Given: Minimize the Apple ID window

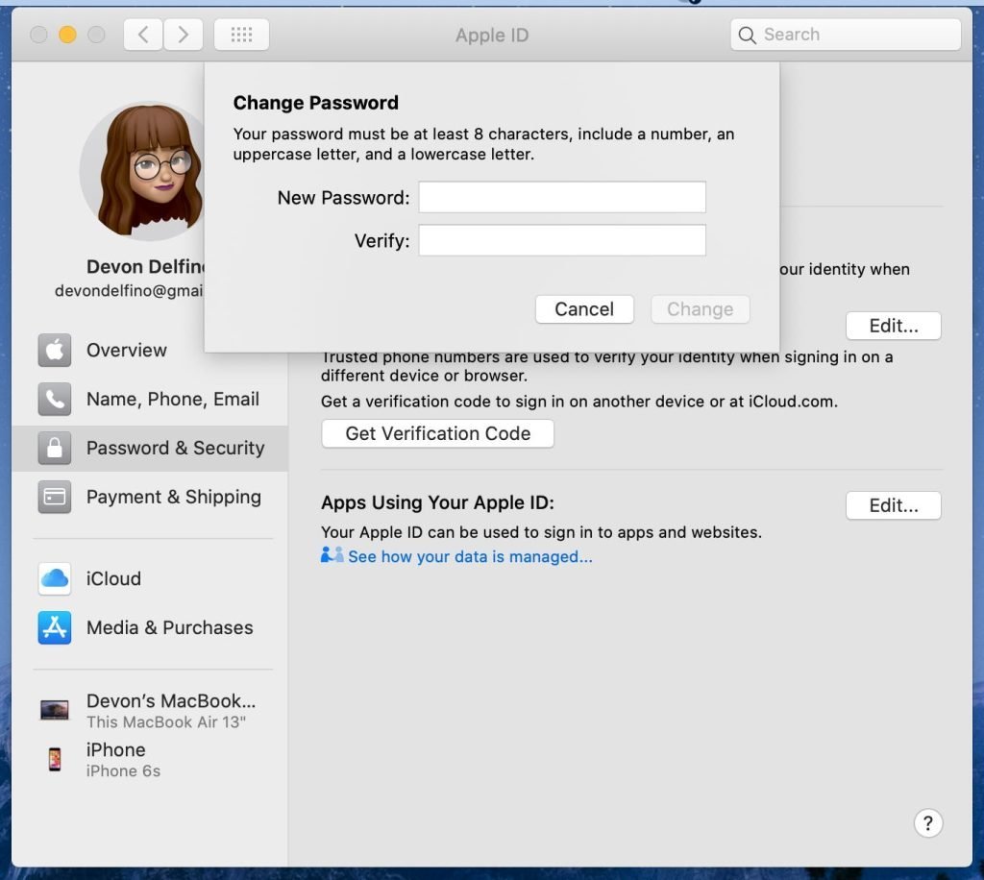Looking at the screenshot, I should 68,35.
